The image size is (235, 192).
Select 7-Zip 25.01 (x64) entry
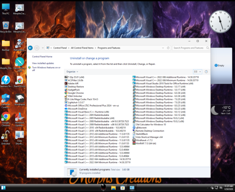(74, 77)
